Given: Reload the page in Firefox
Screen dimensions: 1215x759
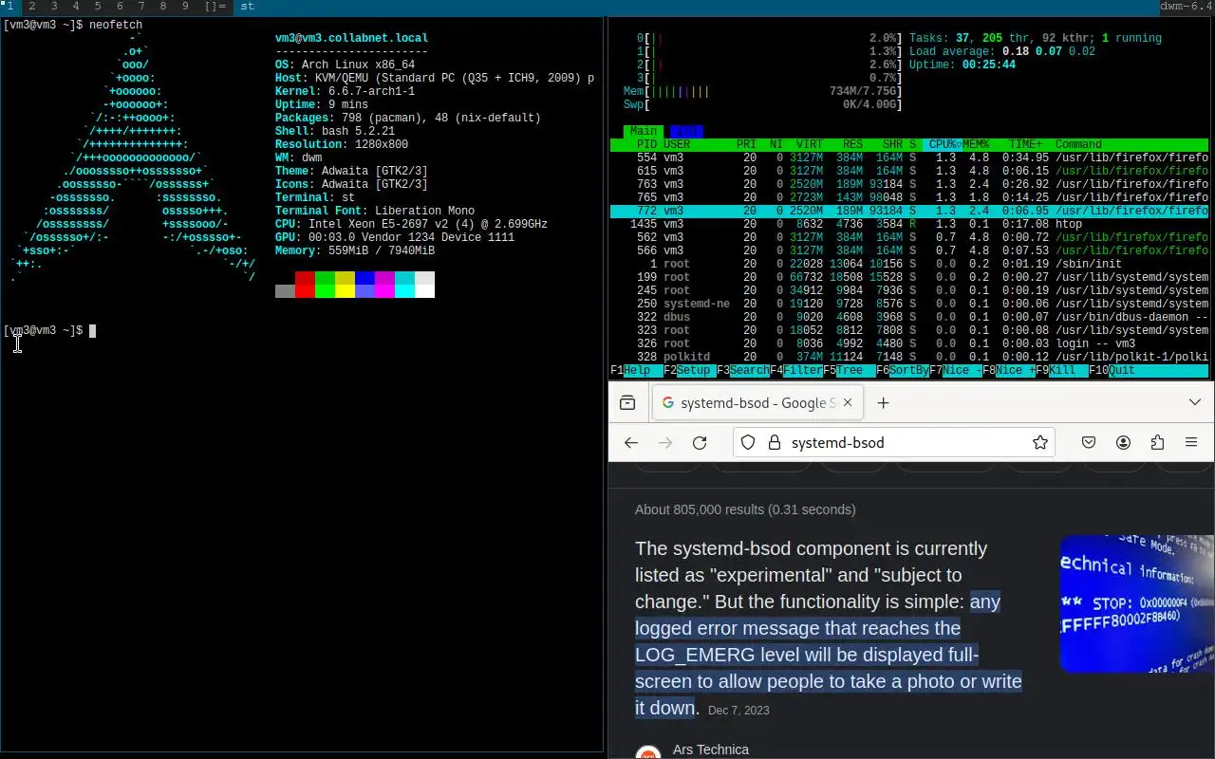Looking at the screenshot, I should 700,442.
